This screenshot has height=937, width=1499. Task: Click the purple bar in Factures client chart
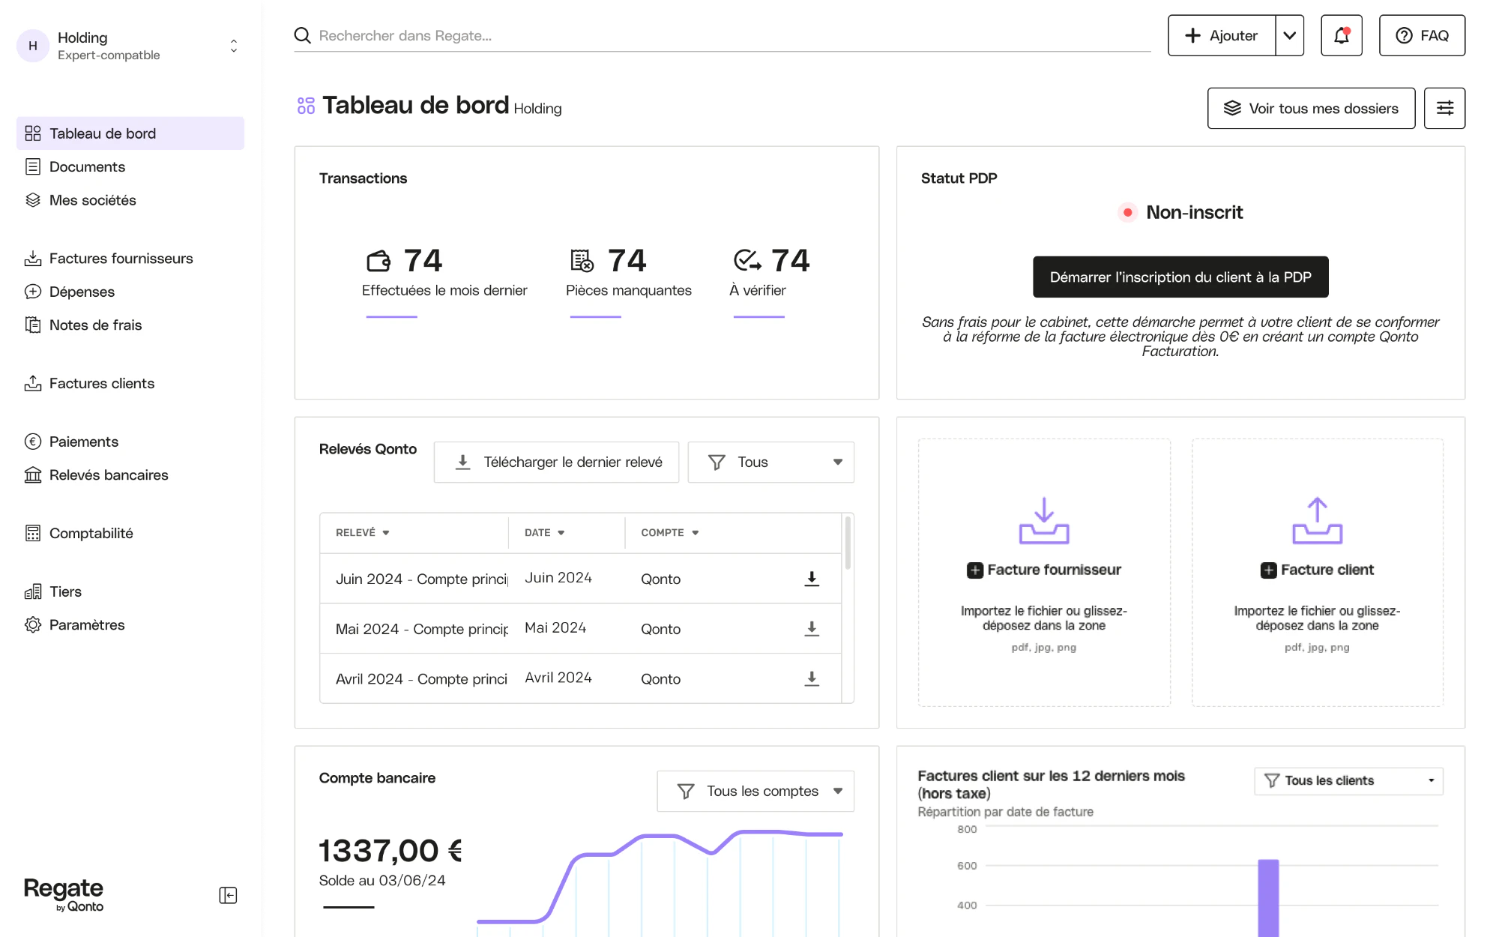(x=1268, y=898)
